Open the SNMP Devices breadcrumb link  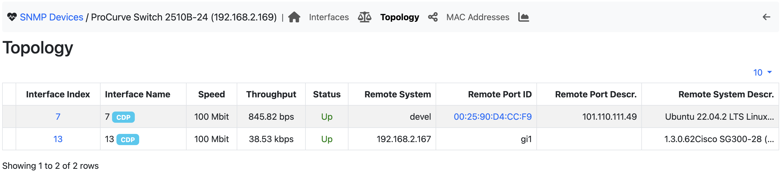point(52,17)
